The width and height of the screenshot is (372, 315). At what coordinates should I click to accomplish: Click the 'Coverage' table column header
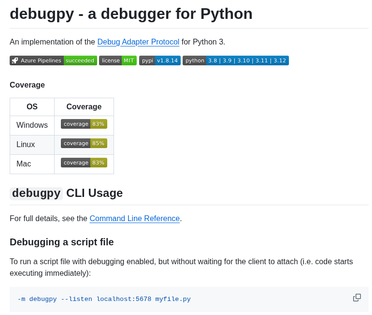84,106
